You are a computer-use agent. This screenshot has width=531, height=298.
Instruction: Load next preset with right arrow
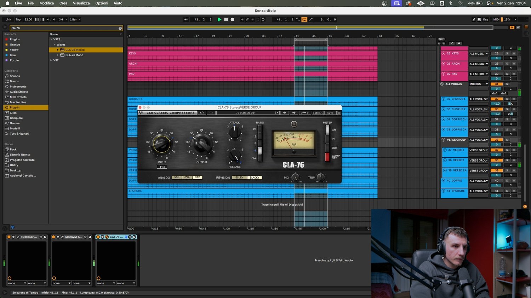(x=294, y=113)
